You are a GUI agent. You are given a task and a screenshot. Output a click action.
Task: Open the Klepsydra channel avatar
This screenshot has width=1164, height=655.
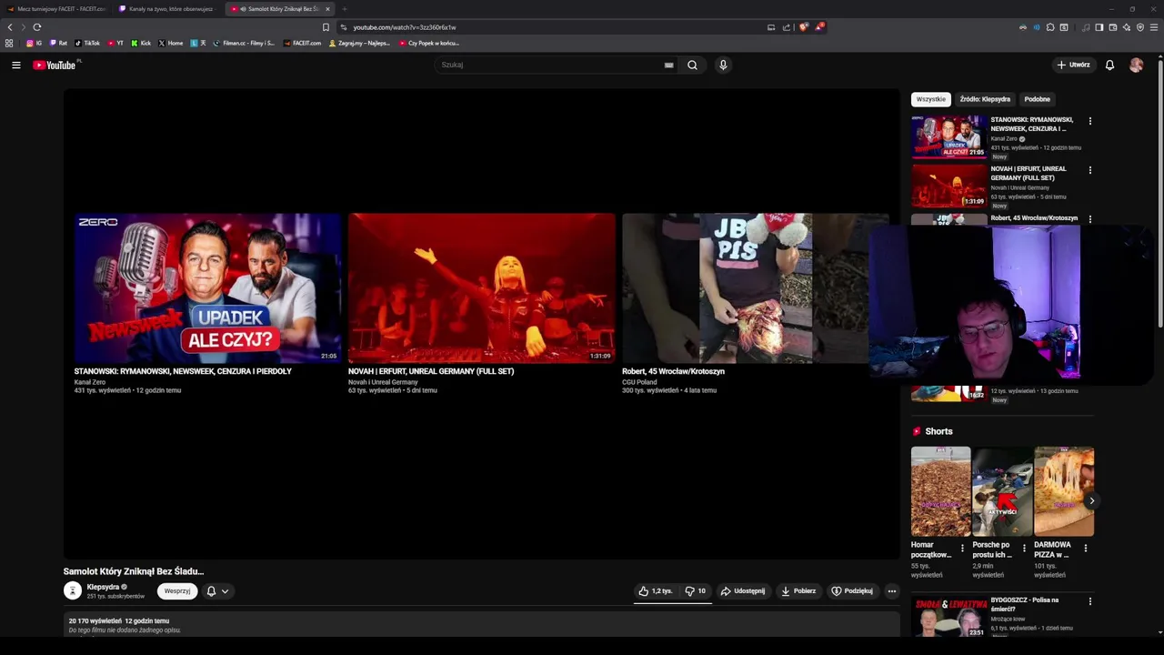(73, 590)
